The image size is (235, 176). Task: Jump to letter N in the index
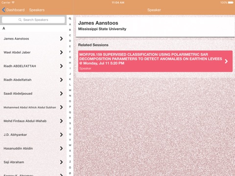70,96
